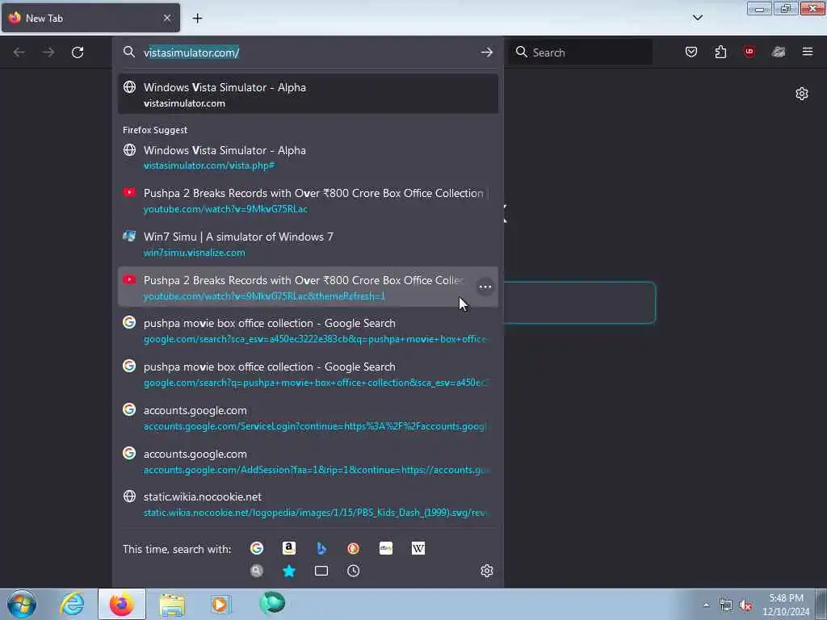This screenshot has width=827, height=620.
Task: Open Windows Explorer folder in taskbar
Action: (x=172, y=605)
